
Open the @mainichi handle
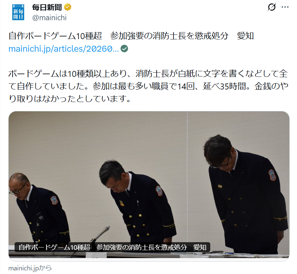tap(49, 18)
